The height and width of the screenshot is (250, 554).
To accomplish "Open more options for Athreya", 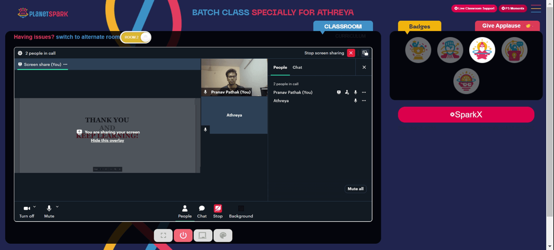I will [x=364, y=101].
